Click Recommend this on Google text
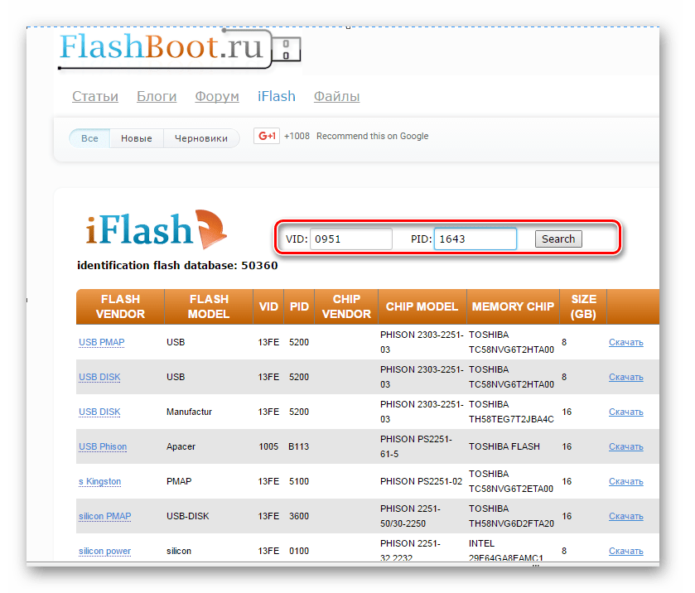695x593 pixels. (x=372, y=136)
